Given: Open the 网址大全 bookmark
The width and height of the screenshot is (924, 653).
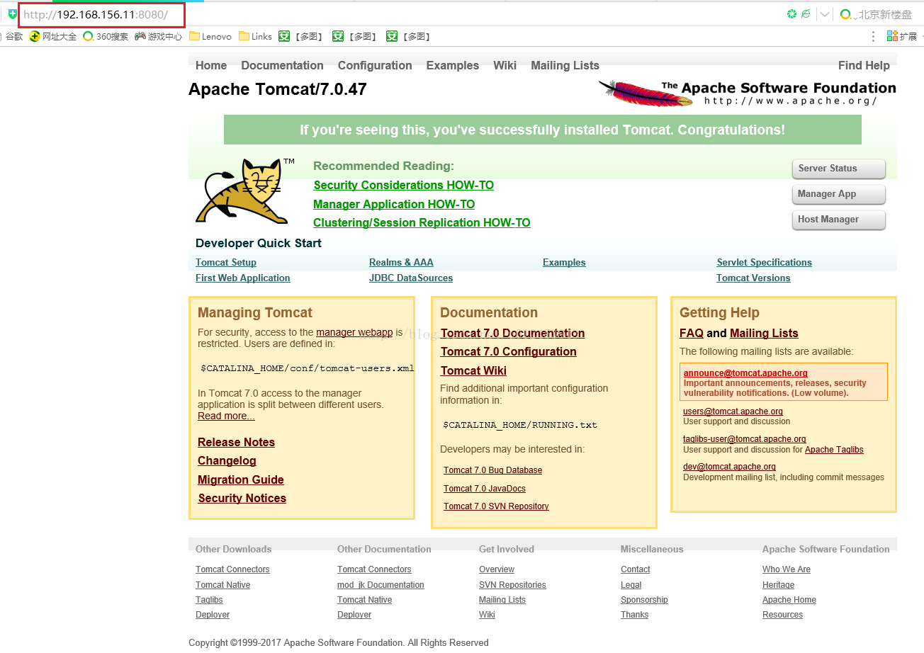Looking at the screenshot, I should point(53,36).
